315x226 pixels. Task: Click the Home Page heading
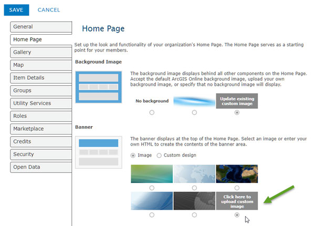103,29
